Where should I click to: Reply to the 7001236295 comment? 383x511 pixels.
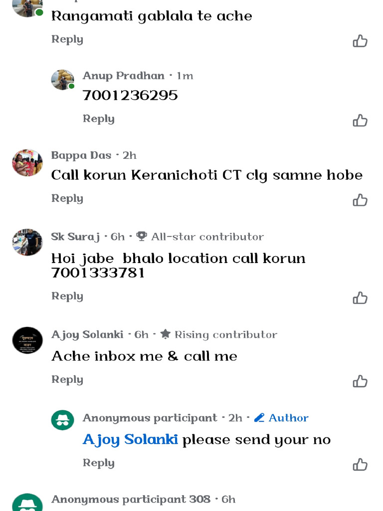coord(98,119)
